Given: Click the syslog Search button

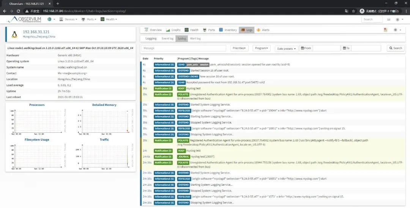Looking at the screenshot, I should click(396, 48).
